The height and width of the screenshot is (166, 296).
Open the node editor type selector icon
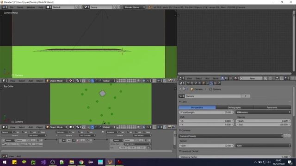[x=181, y=78]
